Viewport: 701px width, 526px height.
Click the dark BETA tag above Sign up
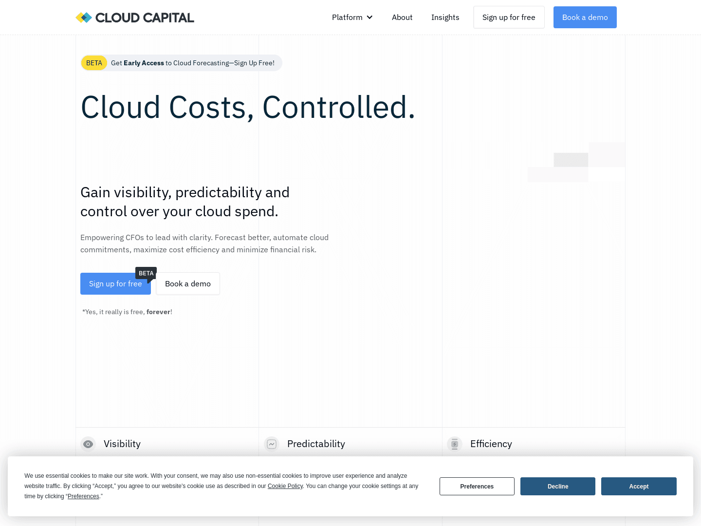tap(146, 273)
